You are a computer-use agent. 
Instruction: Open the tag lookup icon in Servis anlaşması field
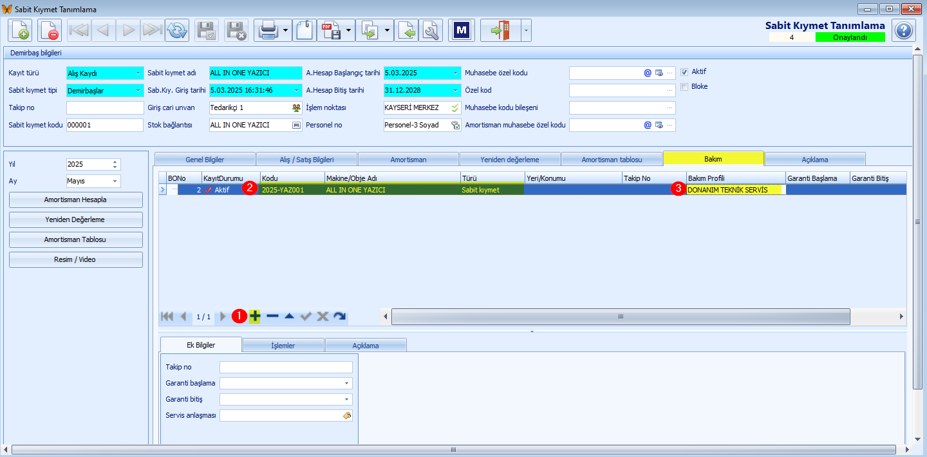click(x=347, y=416)
